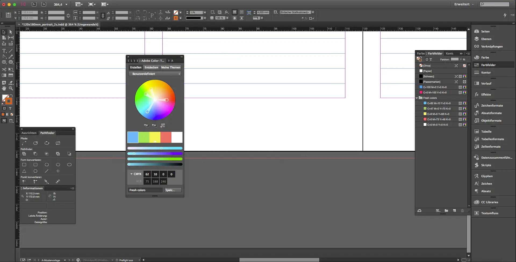Select the Type tool in the toolbox

point(4,51)
